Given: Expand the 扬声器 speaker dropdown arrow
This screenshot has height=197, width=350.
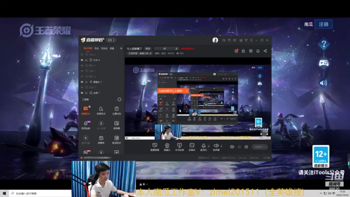Looking at the screenshot, I should [221, 146].
